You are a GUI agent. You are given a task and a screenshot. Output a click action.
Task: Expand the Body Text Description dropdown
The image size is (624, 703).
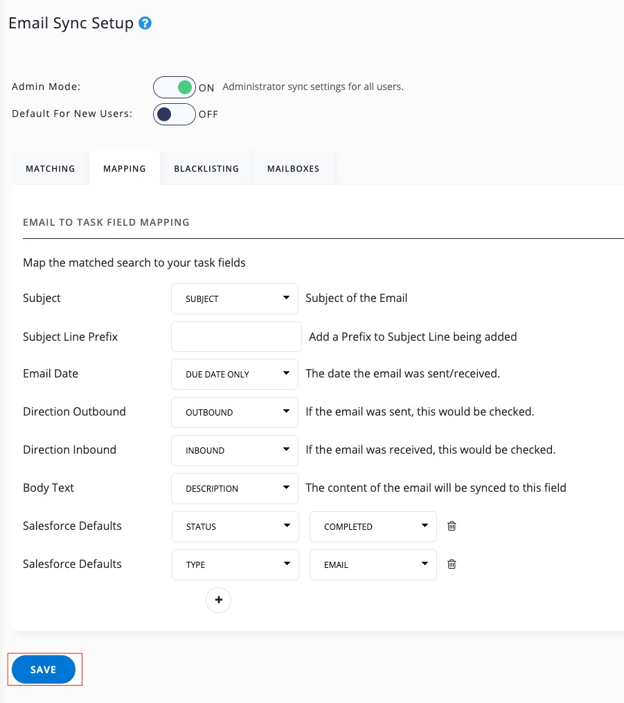point(235,488)
